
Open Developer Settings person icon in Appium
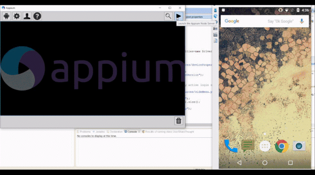(x=27, y=16)
